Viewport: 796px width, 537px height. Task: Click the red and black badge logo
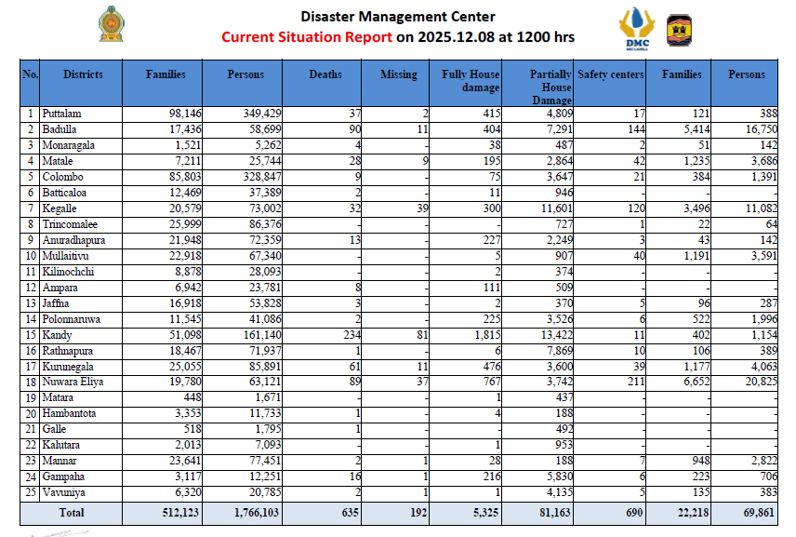[680, 30]
